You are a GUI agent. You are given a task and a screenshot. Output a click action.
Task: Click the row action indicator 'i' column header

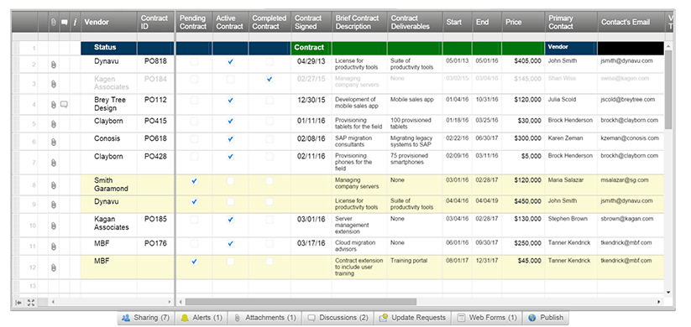76,23
